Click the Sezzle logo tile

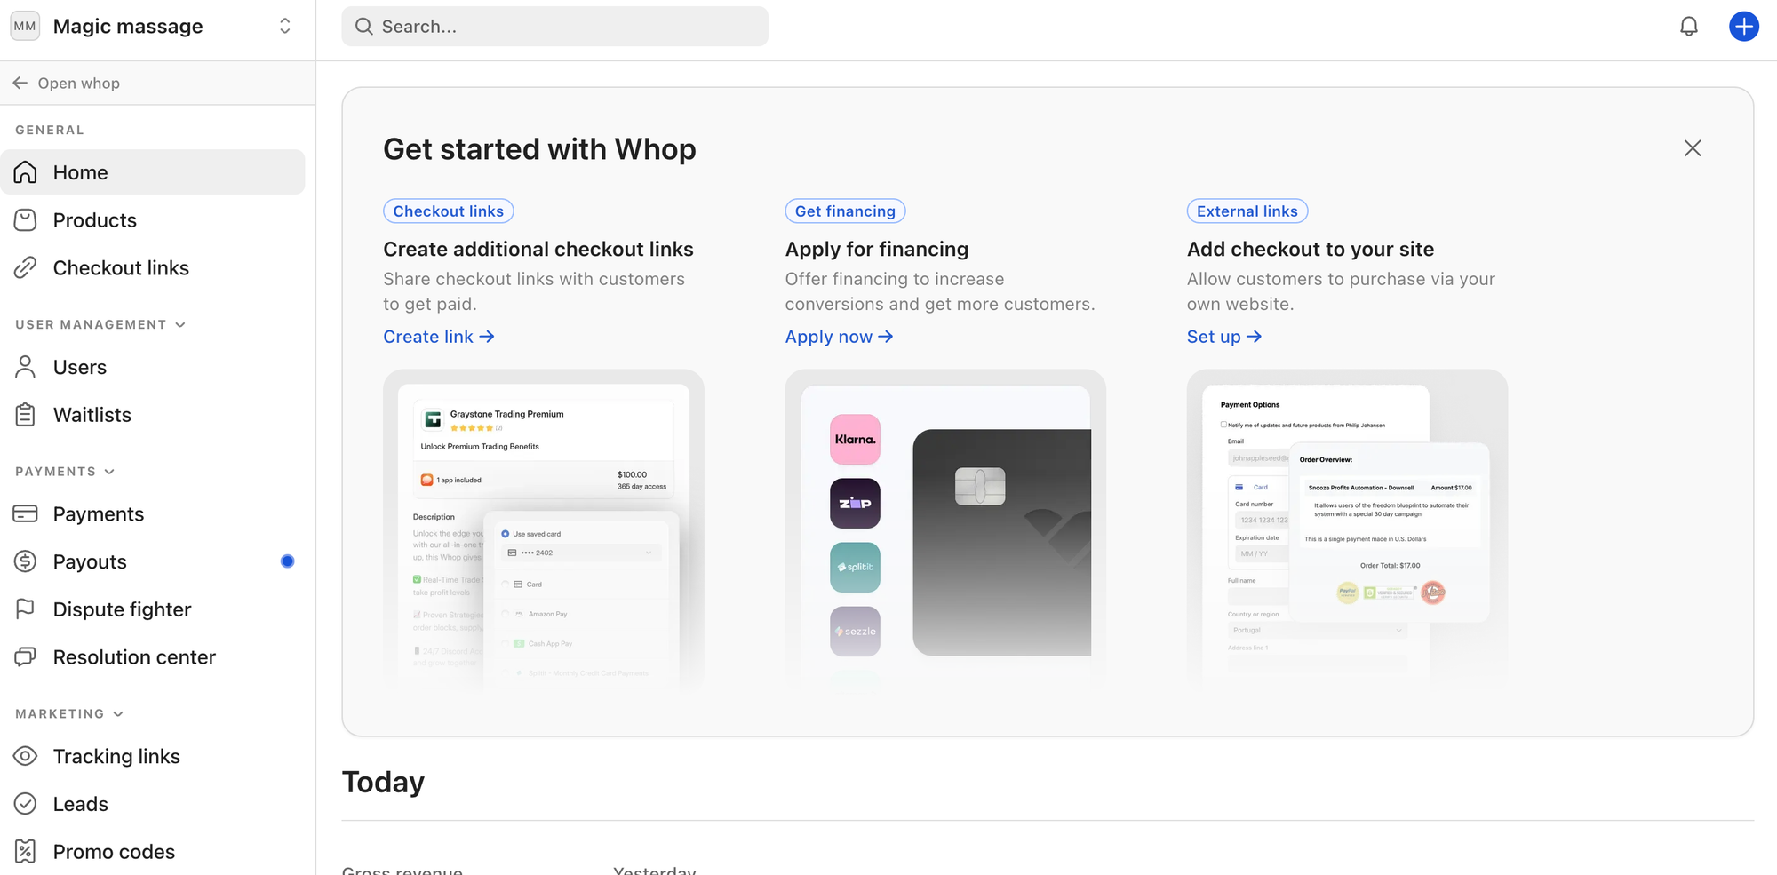click(855, 632)
